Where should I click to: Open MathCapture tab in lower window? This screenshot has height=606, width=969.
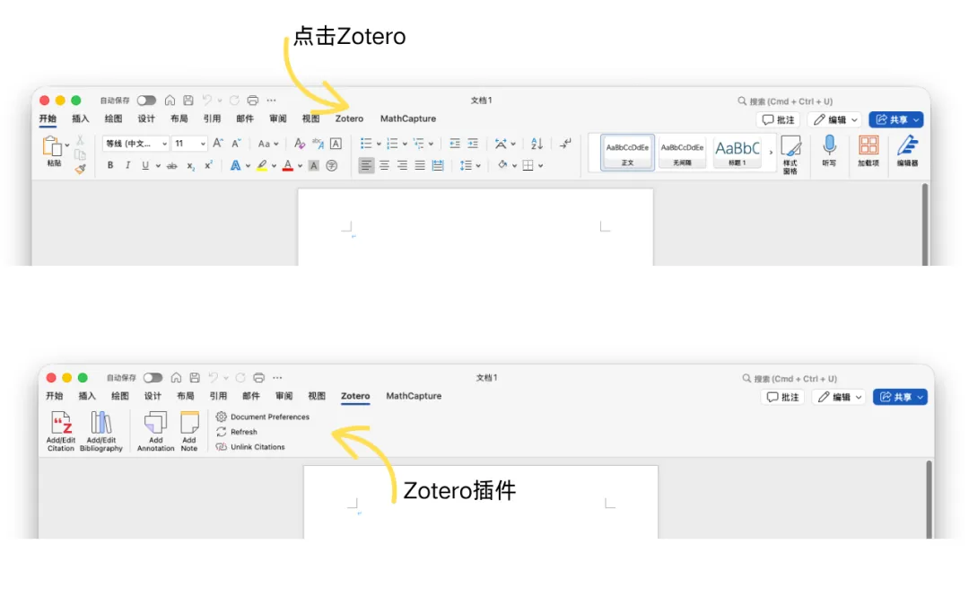coord(414,396)
